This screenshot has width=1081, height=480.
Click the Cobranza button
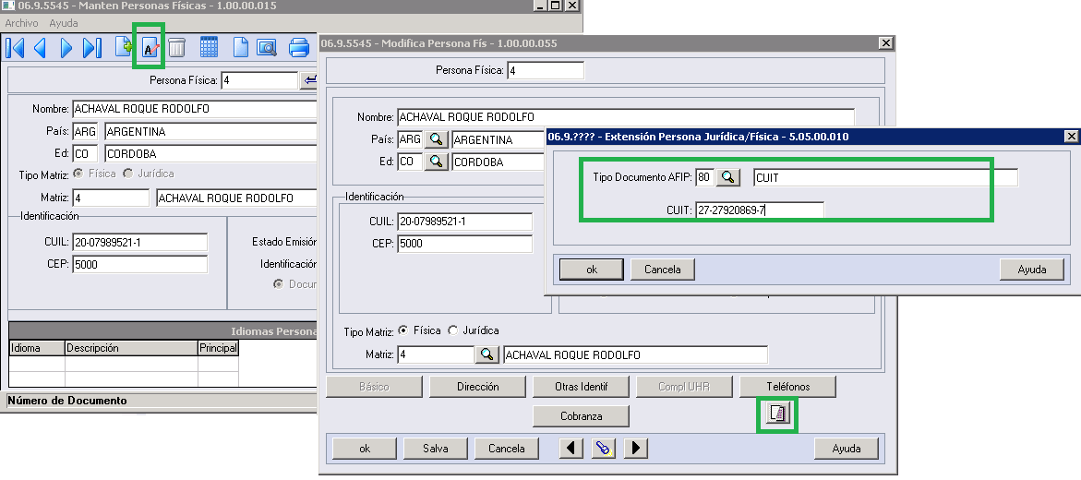582,416
